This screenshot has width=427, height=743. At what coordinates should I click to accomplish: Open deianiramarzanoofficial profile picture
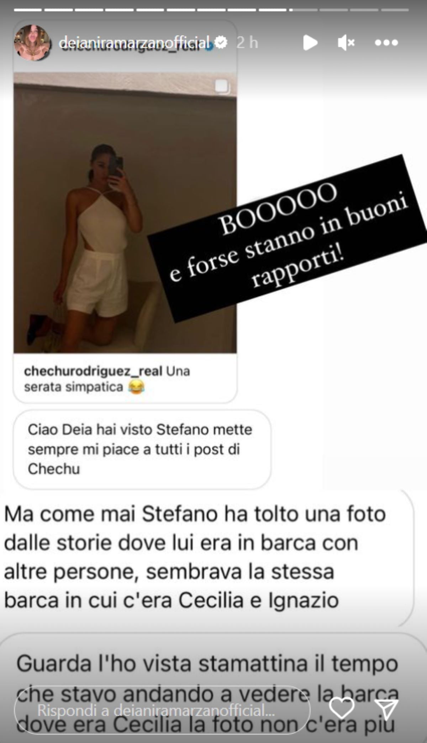(32, 43)
